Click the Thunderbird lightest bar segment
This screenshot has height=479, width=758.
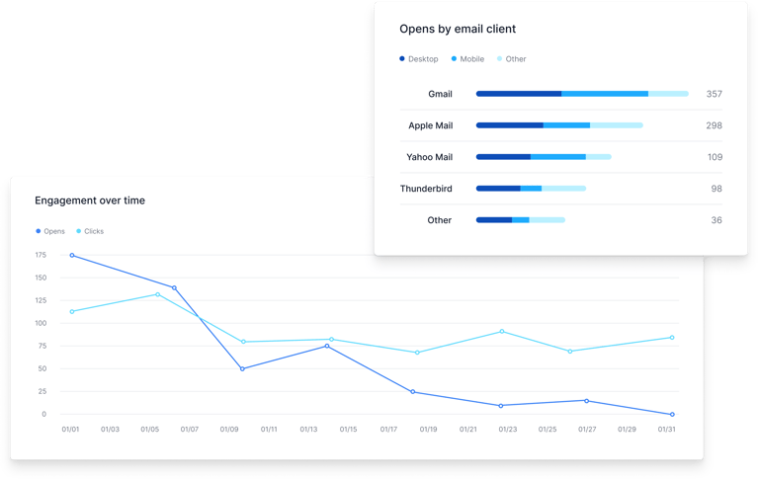(563, 188)
